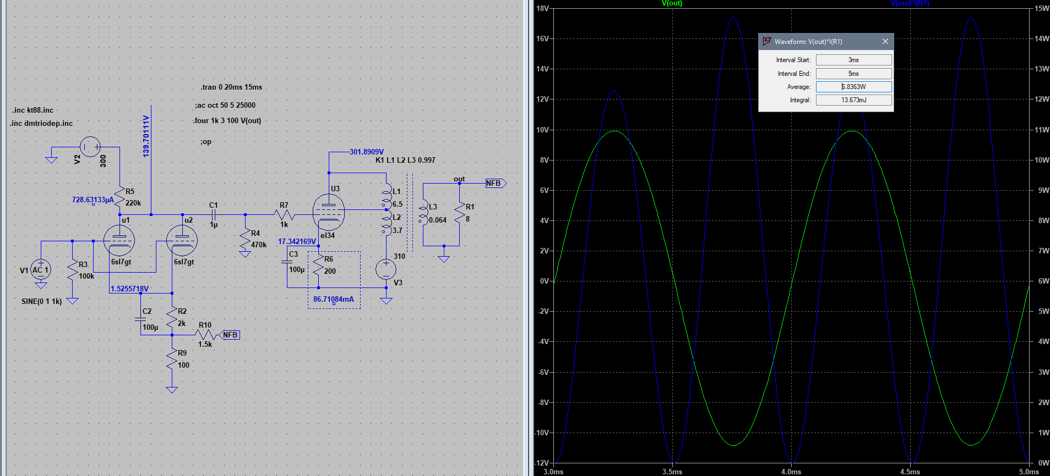Select the Integral value field
This screenshot has width=1050, height=476.
[x=853, y=100]
